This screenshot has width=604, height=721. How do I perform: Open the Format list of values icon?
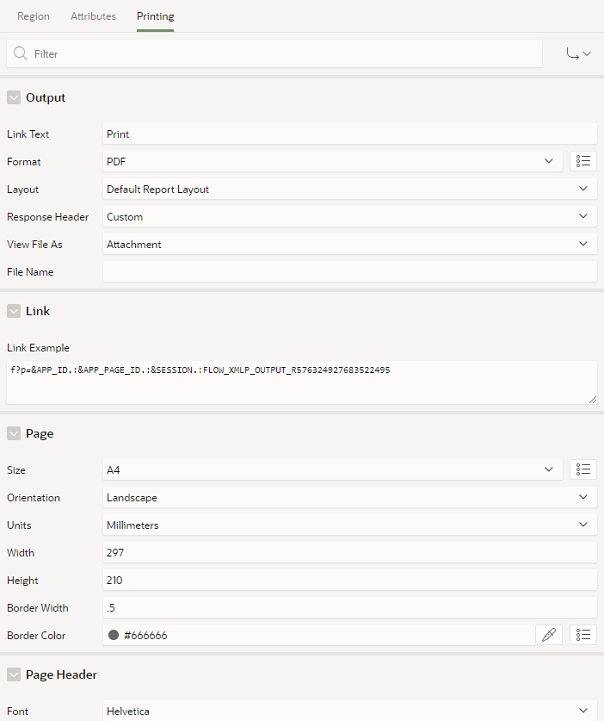[x=582, y=161]
